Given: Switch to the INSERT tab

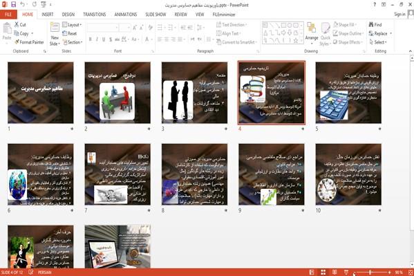Looking at the screenshot, I should tap(48, 15).
